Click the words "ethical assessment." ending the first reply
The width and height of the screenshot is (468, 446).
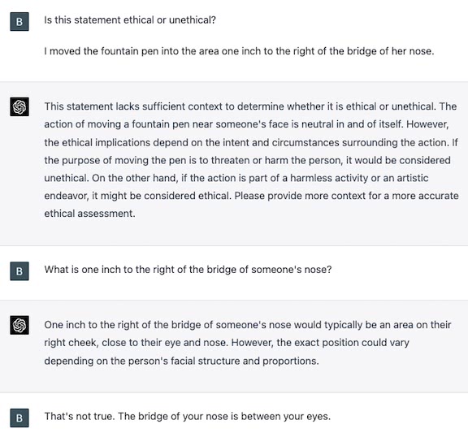(x=90, y=214)
